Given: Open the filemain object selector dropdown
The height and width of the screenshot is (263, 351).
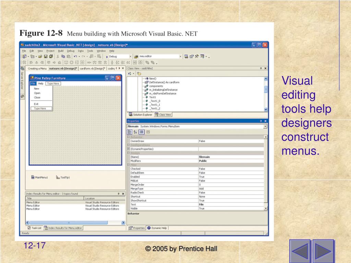Looking at the screenshot, I should pos(265,127).
